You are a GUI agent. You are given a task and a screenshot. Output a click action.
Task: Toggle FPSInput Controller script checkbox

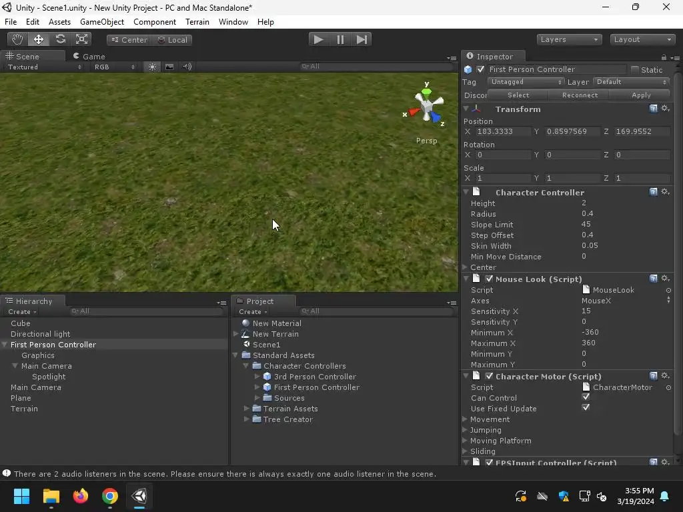pos(489,463)
